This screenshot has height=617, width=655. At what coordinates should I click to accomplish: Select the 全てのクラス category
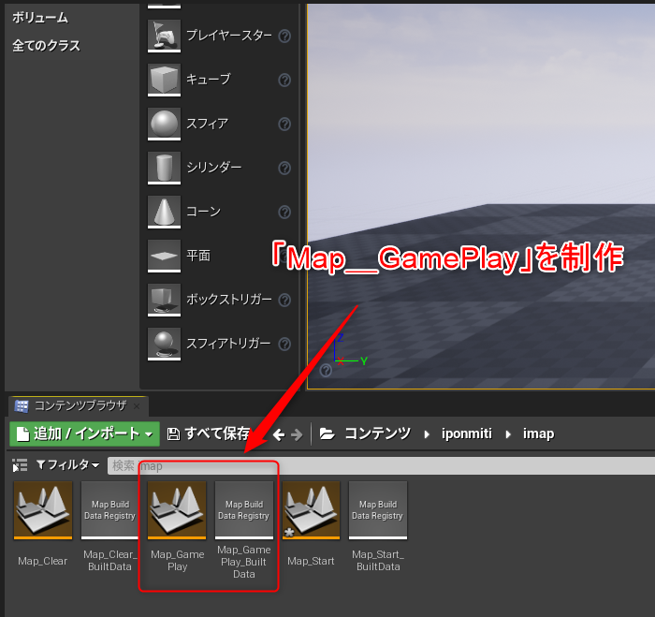[x=46, y=46]
